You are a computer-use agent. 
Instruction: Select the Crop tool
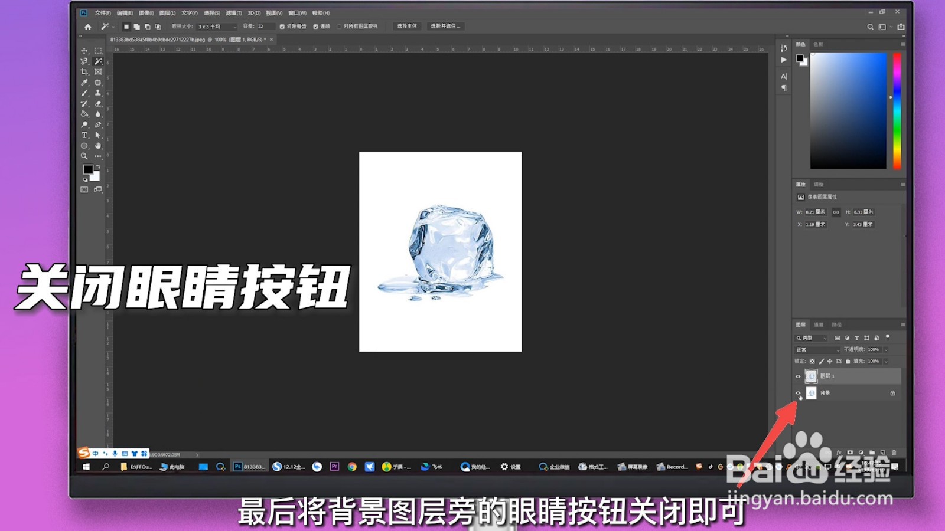[84, 72]
